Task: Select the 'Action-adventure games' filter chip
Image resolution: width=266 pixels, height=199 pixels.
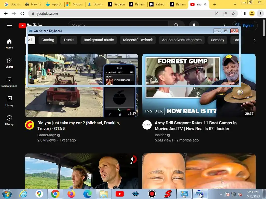Action: click(x=182, y=40)
